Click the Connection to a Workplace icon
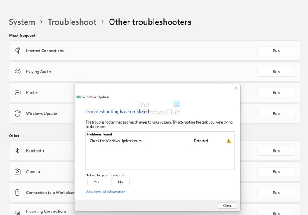The width and height of the screenshot is (308, 215). coord(17,193)
